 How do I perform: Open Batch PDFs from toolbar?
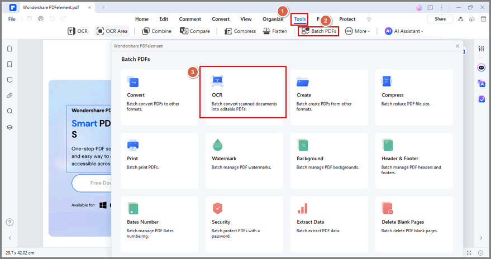[318, 31]
